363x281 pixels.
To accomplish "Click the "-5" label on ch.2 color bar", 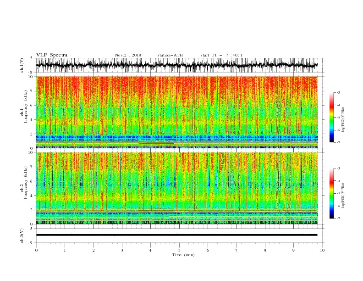I will 338,193.
